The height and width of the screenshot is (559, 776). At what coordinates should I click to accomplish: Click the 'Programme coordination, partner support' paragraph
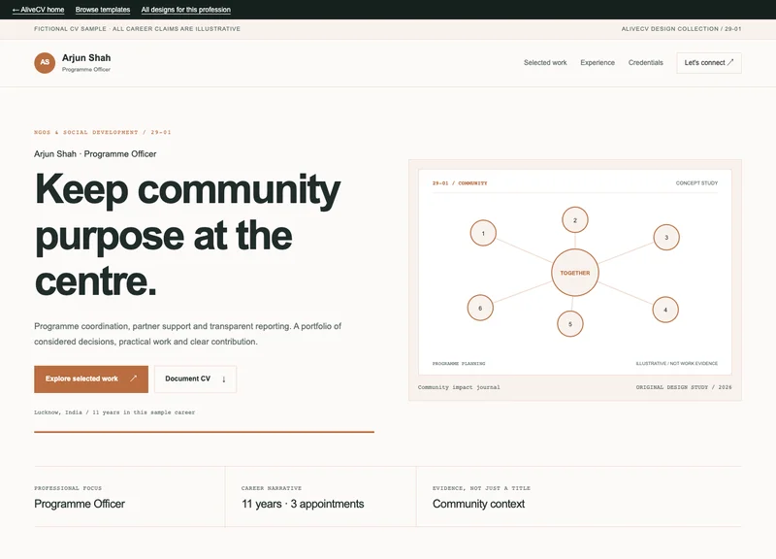[x=187, y=334]
